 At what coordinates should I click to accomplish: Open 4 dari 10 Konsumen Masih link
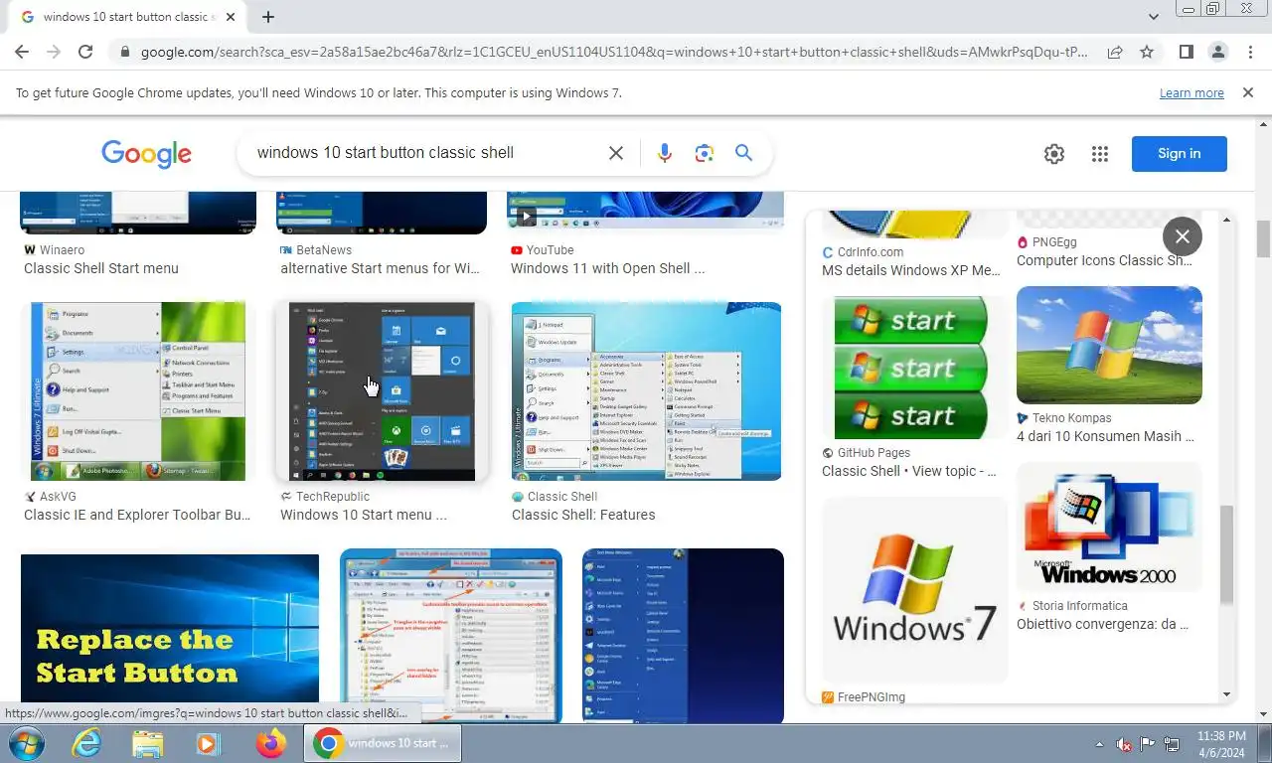1105,436
